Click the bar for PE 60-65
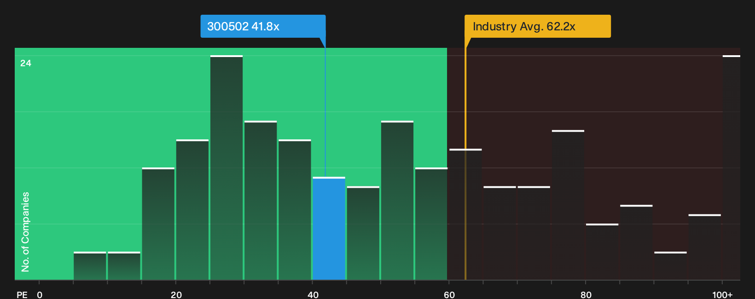The width and height of the screenshot is (755, 299). coord(465,214)
